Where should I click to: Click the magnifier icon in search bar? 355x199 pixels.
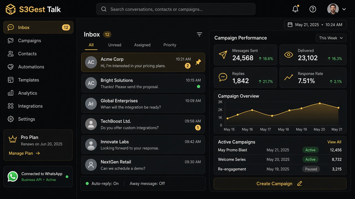point(104,9)
